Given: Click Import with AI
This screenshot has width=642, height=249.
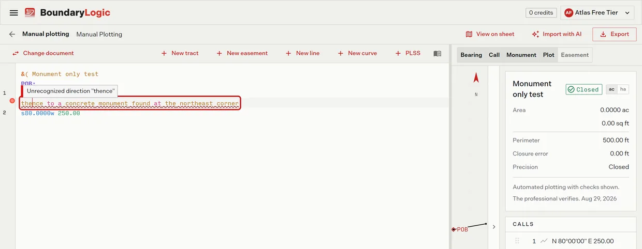Looking at the screenshot, I should point(557,34).
